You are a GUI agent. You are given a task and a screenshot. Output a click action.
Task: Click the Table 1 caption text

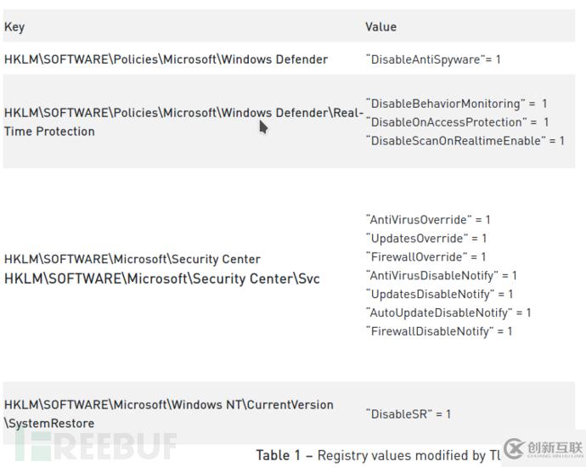click(x=378, y=455)
